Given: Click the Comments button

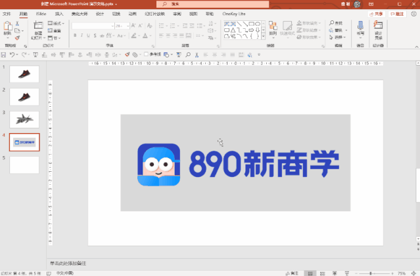Looking at the screenshot, I should click(397, 14).
